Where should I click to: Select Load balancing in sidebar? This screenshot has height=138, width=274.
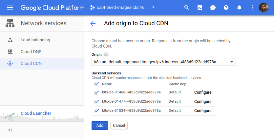click(x=35, y=40)
